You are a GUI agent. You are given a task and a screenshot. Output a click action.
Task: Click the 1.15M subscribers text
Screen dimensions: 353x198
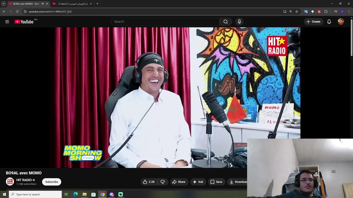pos(26,184)
